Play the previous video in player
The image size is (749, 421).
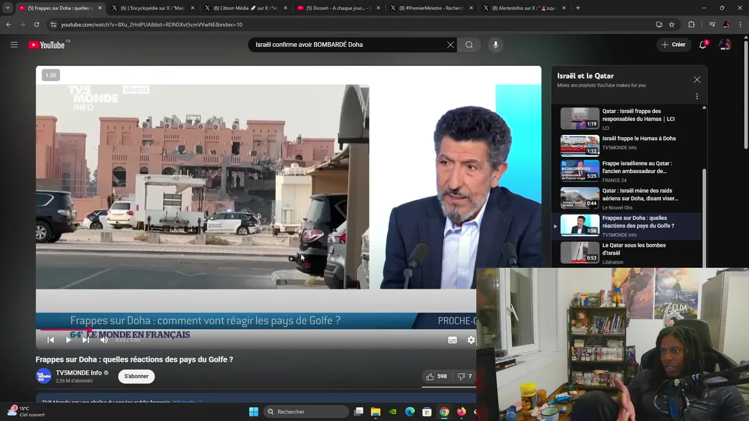[51, 340]
